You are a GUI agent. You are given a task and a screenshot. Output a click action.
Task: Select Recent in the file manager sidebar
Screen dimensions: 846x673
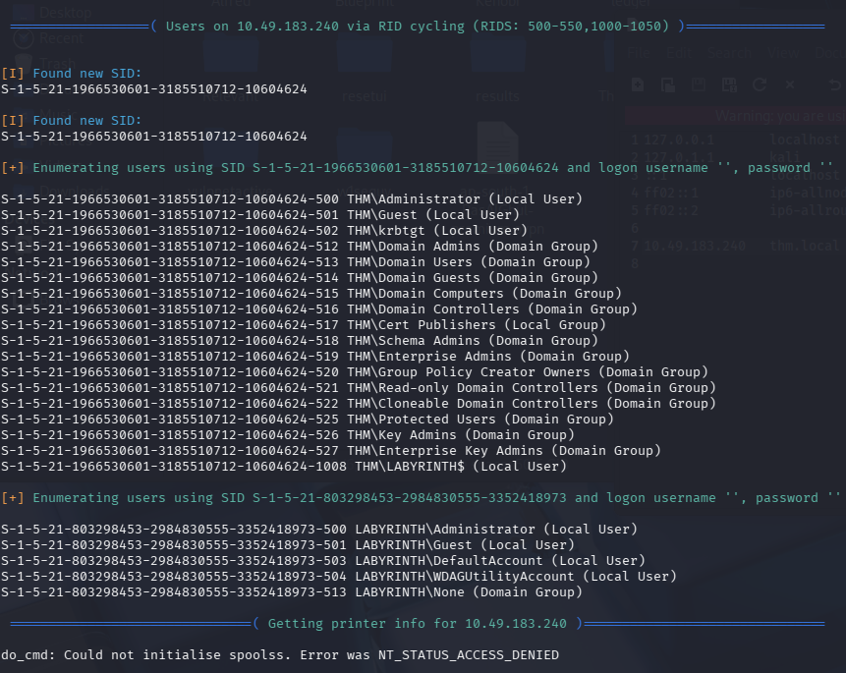click(x=61, y=39)
